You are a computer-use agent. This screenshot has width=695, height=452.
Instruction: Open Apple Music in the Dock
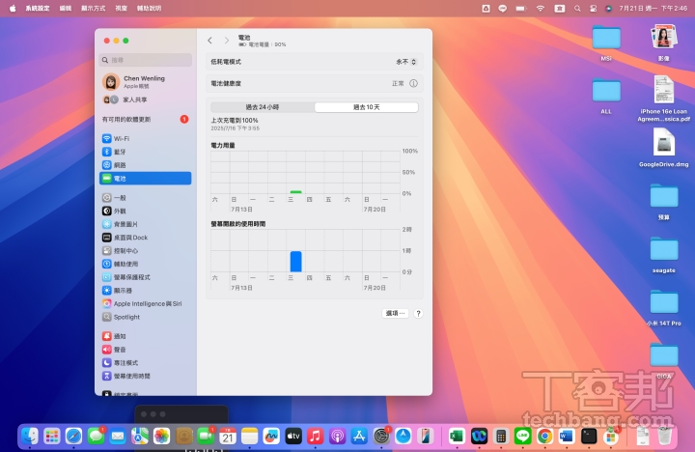pos(315,437)
